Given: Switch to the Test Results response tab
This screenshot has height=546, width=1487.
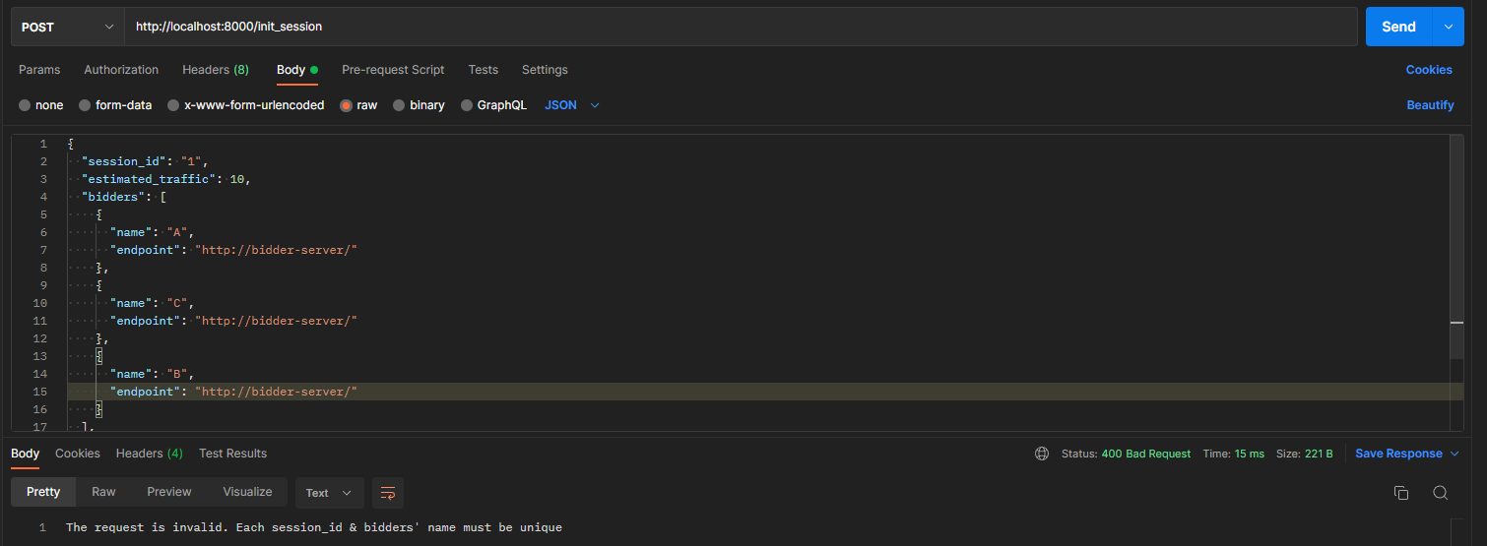Looking at the screenshot, I should tap(232, 454).
